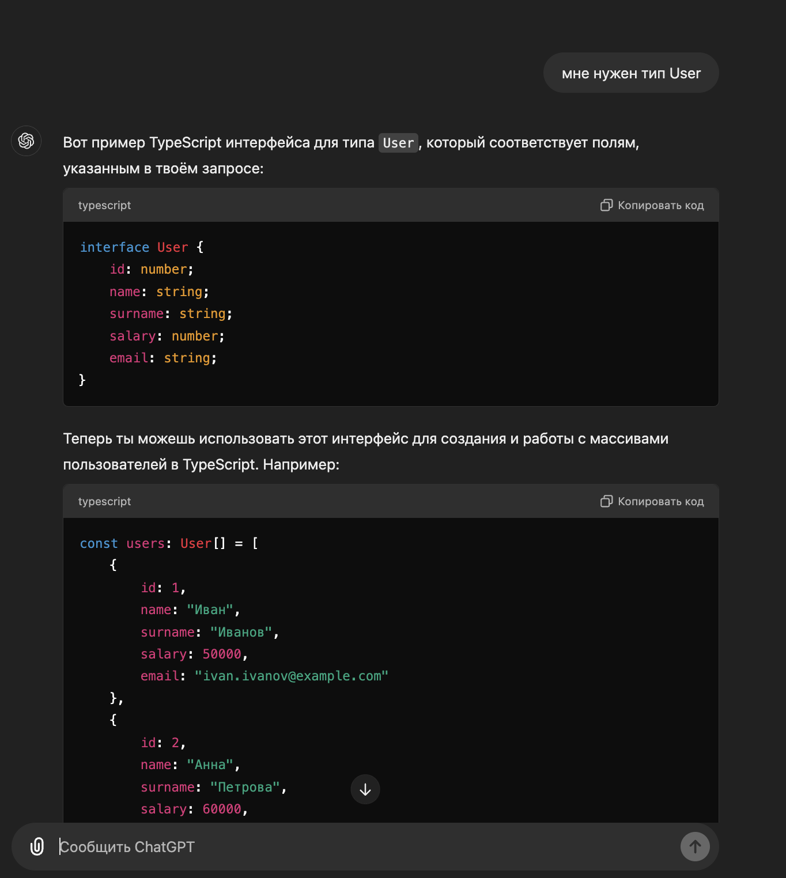This screenshot has height=878, width=786.
Task: Click the ChatGPT logo avatar
Action: [26, 141]
